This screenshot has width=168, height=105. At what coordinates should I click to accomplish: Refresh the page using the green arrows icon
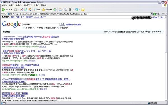(x=26, y=10)
